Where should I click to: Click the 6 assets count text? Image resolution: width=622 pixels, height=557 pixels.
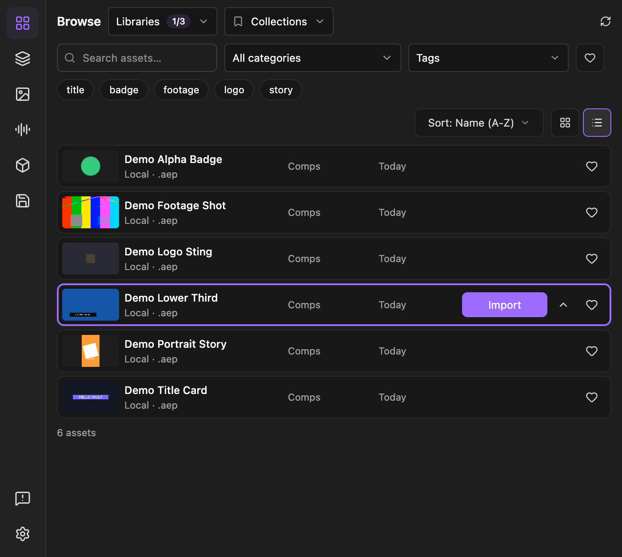(x=76, y=433)
